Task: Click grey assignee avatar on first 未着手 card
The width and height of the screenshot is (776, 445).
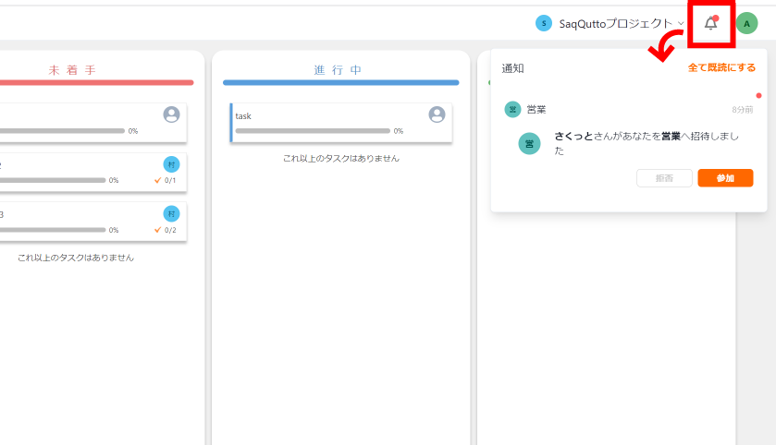Action: coord(171,114)
